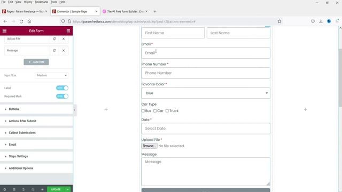Select the Upload File item row

click(x=27, y=39)
